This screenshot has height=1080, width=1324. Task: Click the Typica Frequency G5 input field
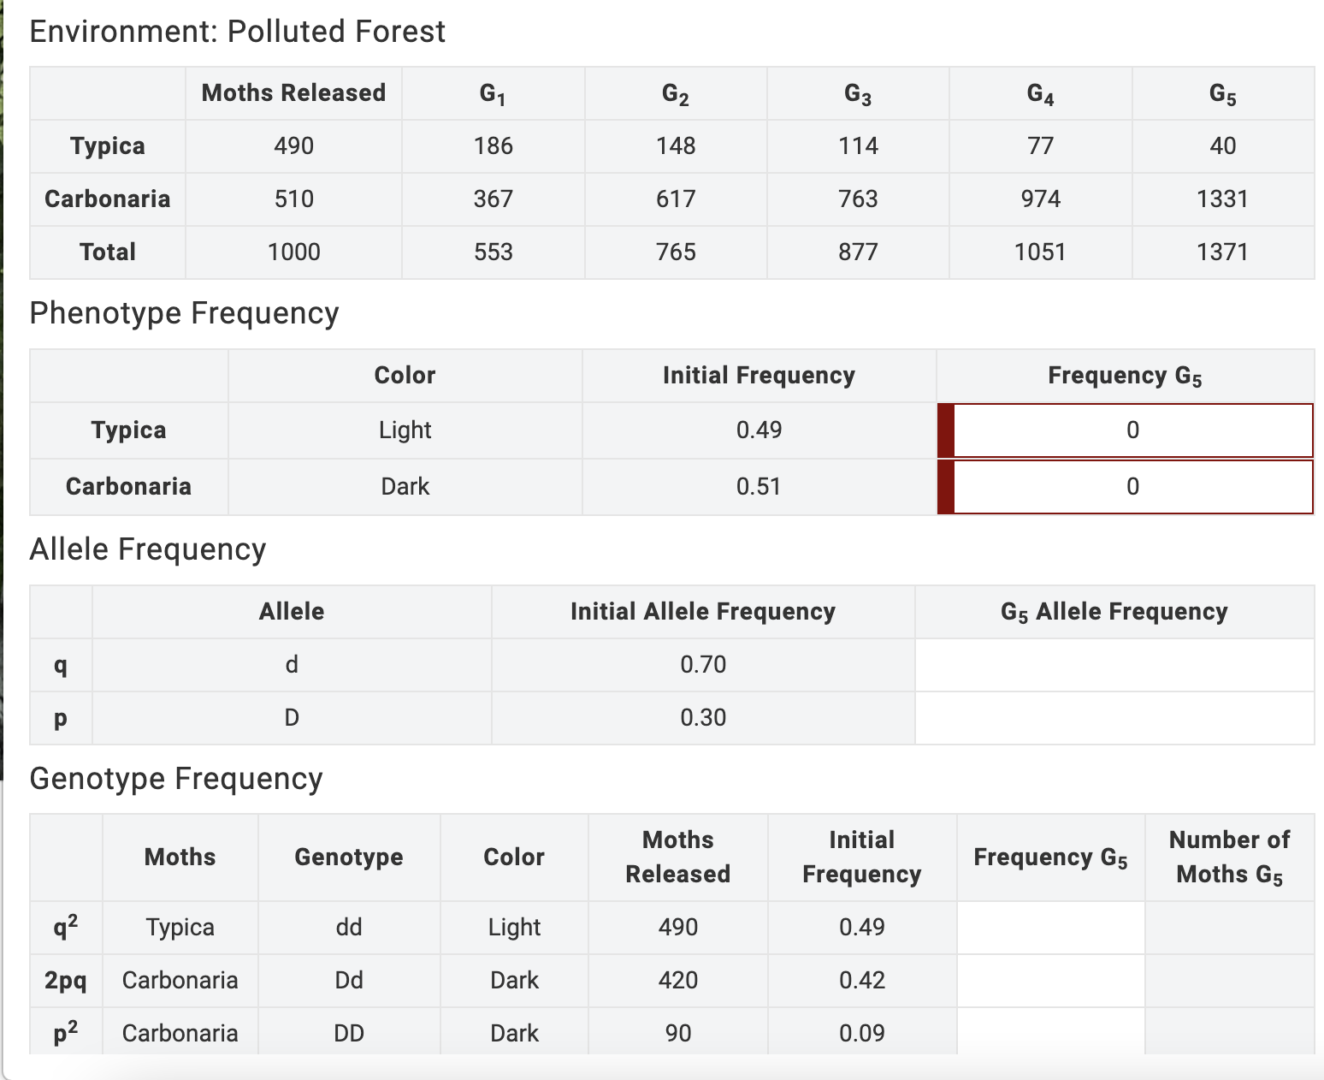tap(1132, 430)
